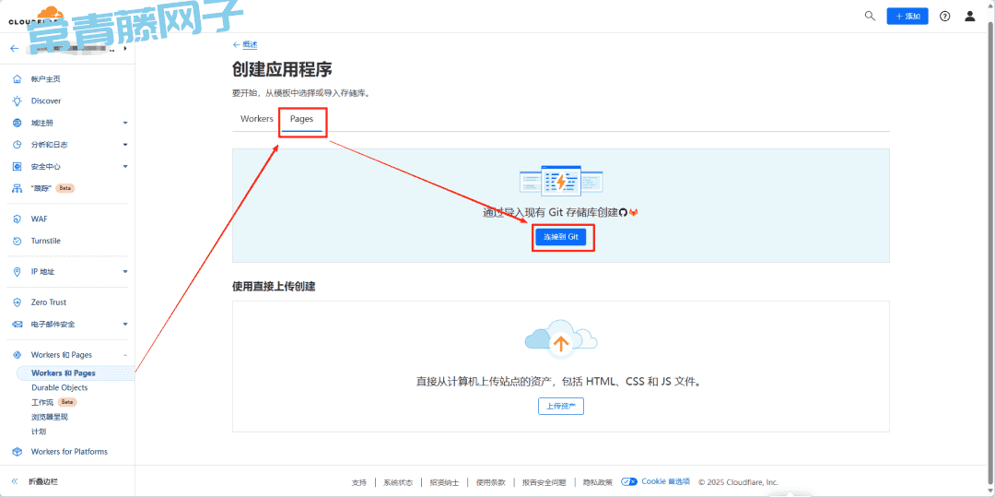Open 浏览器呈现 in the sidebar
Viewport: 995px width, 497px height.
(50, 417)
